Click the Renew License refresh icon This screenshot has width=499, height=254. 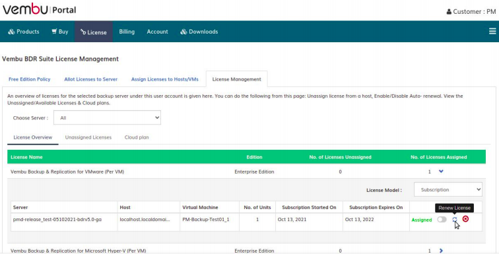tap(455, 219)
